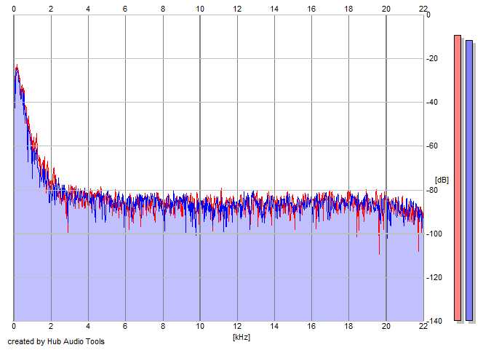Click the [dB] axis label on the right
Viewport: 483px width, 350px height.
pos(442,180)
